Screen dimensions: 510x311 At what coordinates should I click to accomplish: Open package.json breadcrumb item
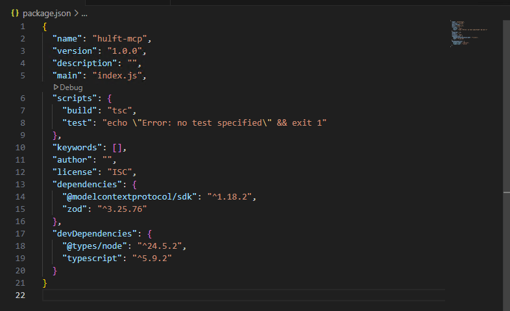point(47,14)
